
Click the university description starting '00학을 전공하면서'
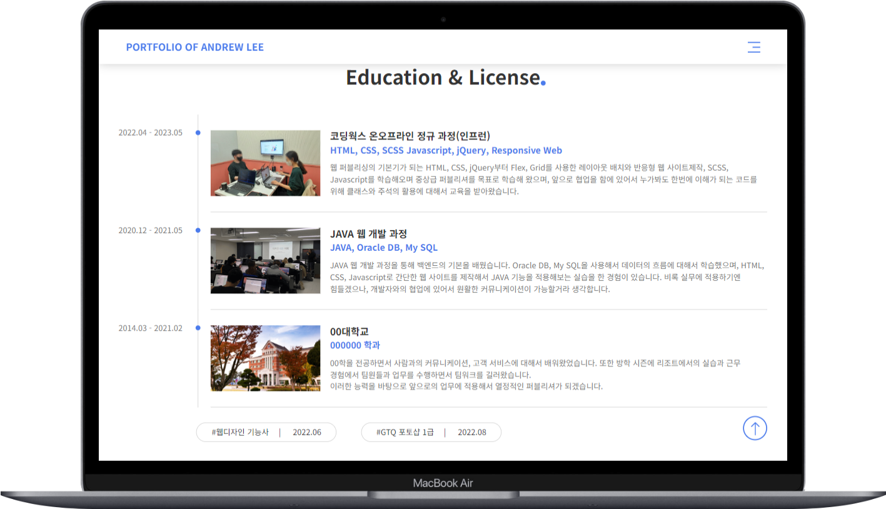click(535, 375)
